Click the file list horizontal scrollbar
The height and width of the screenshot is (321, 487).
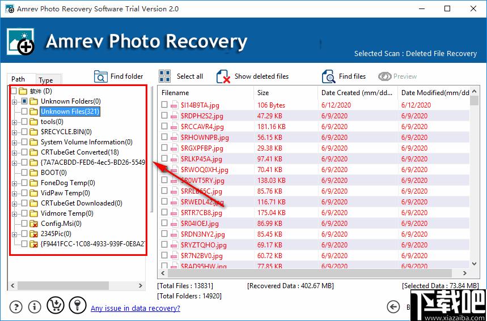pyautogui.click(x=310, y=273)
